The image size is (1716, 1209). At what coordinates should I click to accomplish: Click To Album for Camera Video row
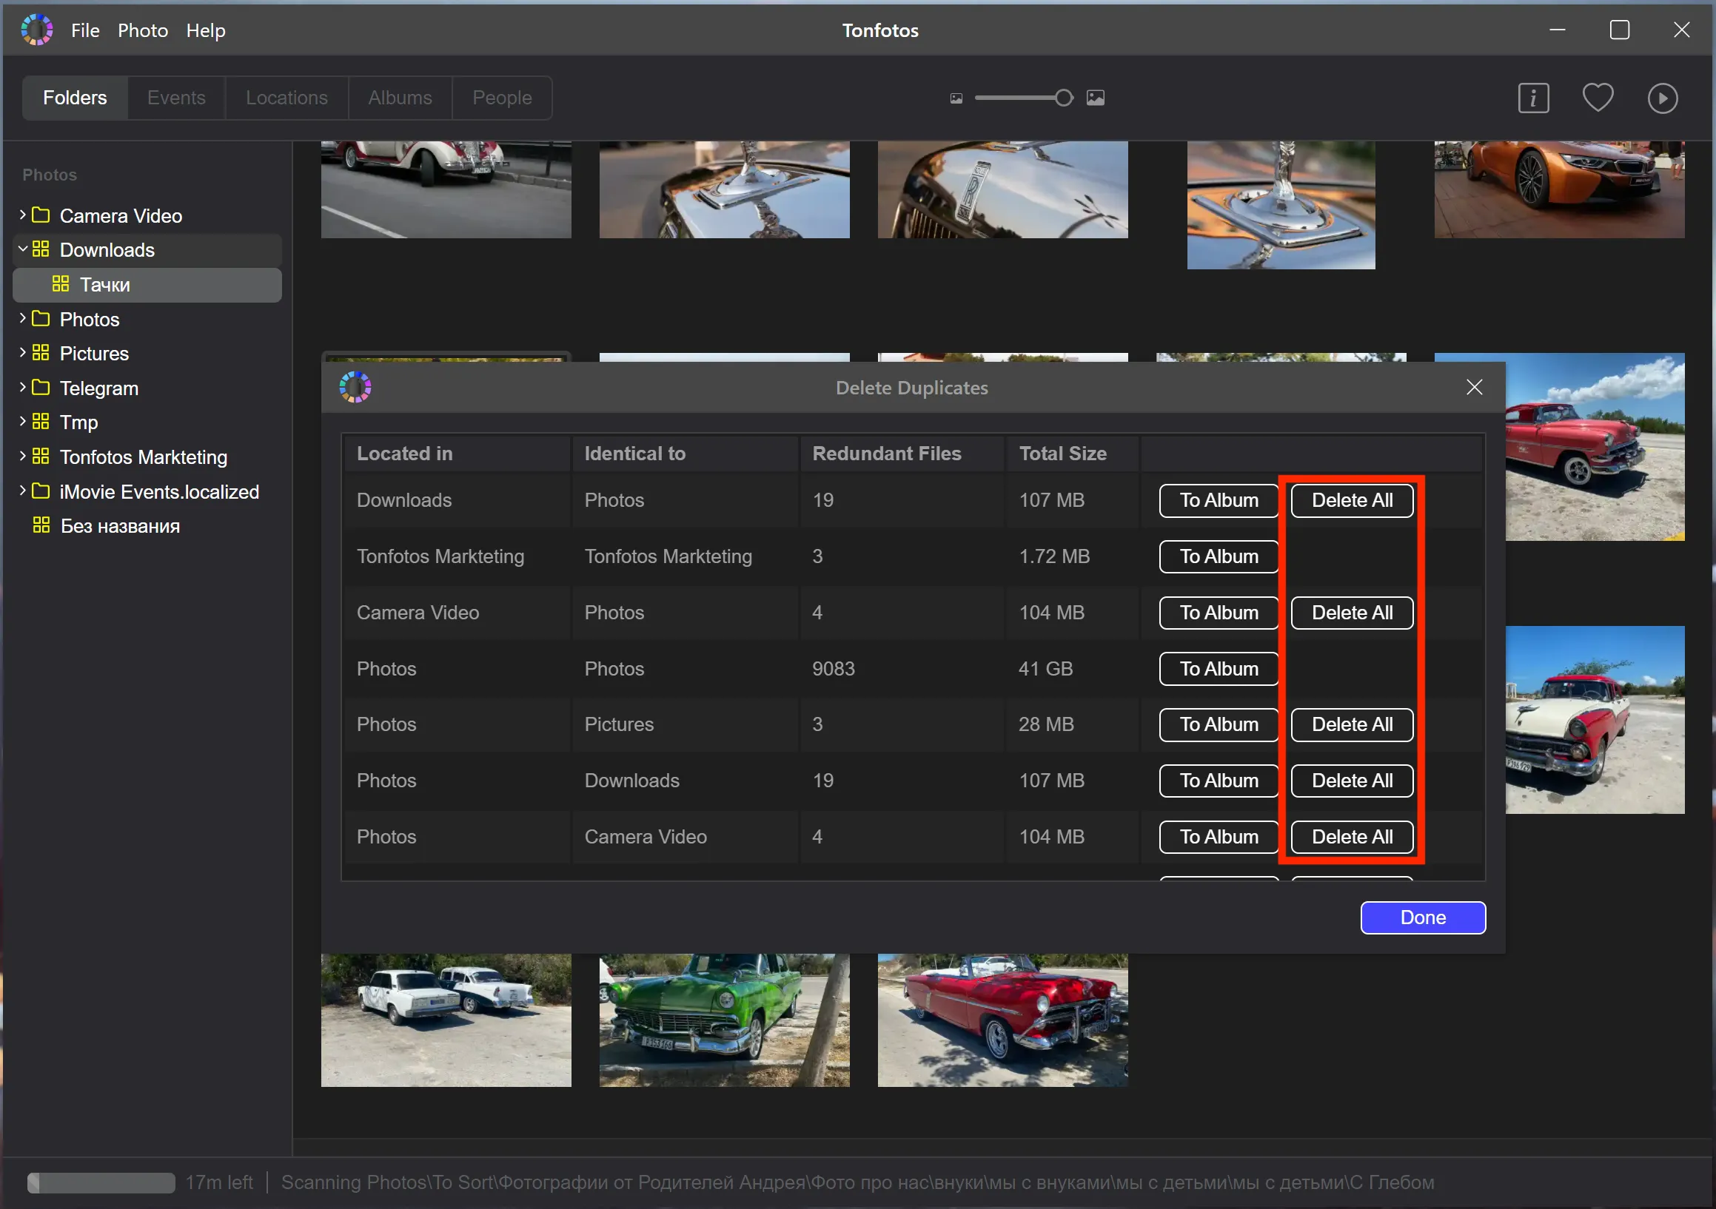[1217, 611]
